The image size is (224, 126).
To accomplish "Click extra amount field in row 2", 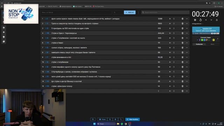I will [176, 23].
